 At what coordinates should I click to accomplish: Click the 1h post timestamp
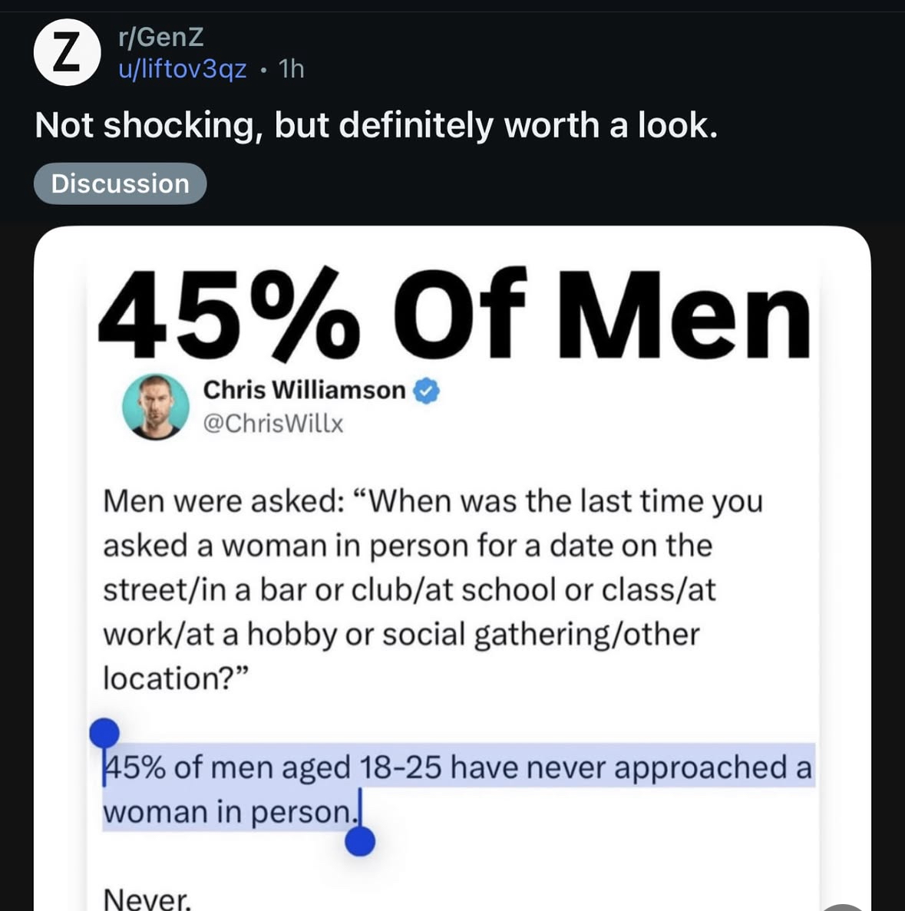tap(292, 69)
